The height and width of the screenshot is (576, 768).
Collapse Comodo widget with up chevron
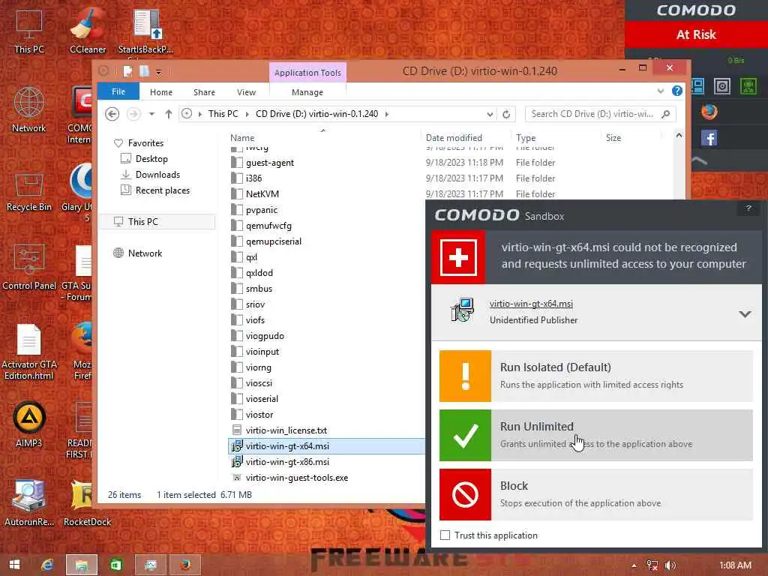[x=700, y=160]
